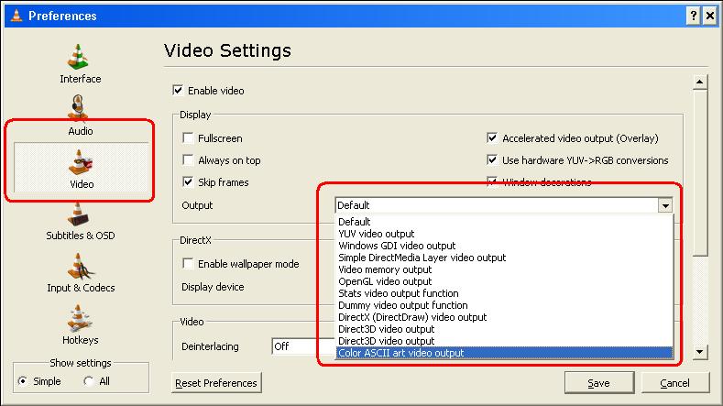Open the Deinterlacing Off dropdown

[x=303, y=346]
